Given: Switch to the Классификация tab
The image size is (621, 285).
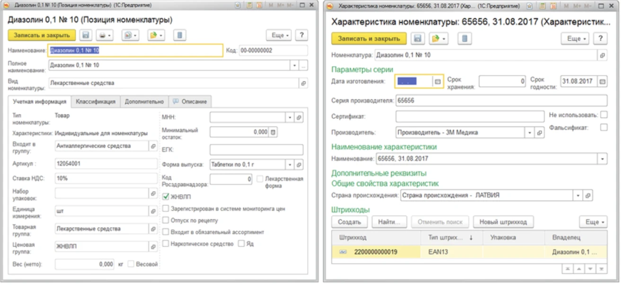Looking at the screenshot, I should [x=97, y=100].
